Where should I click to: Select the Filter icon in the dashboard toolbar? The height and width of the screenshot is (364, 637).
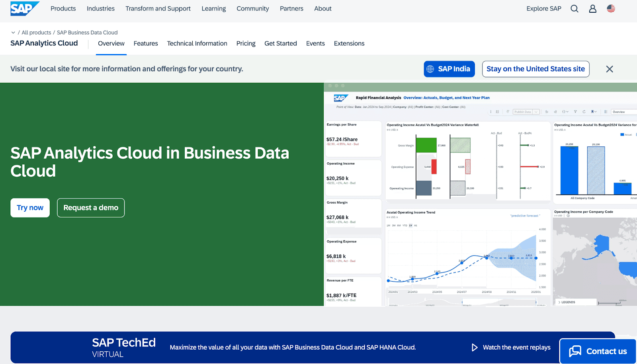(x=575, y=112)
